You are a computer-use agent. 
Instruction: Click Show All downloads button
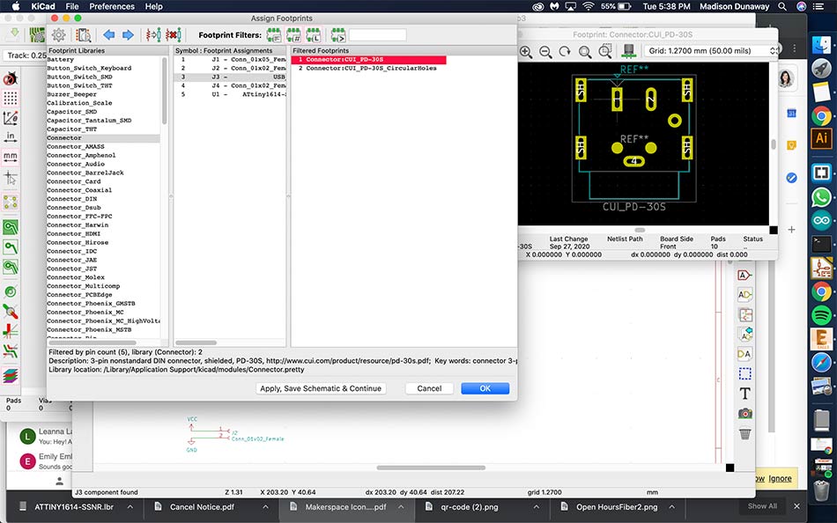click(762, 506)
